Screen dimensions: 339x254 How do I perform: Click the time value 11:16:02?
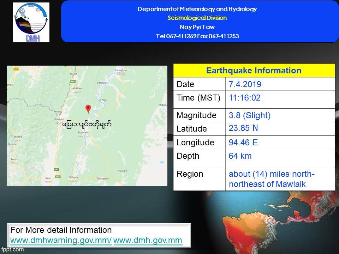tap(245, 98)
